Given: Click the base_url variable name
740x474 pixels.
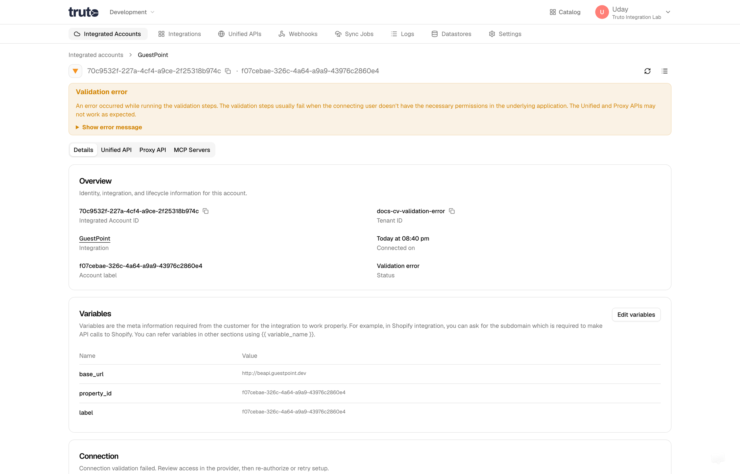Looking at the screenshot, I should 91,374.
